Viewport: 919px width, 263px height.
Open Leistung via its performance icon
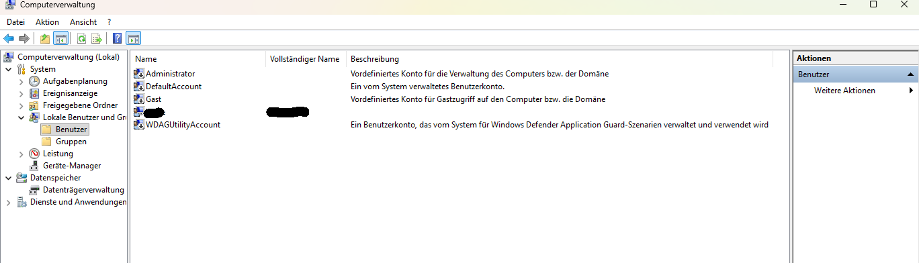tap(34, 154)
